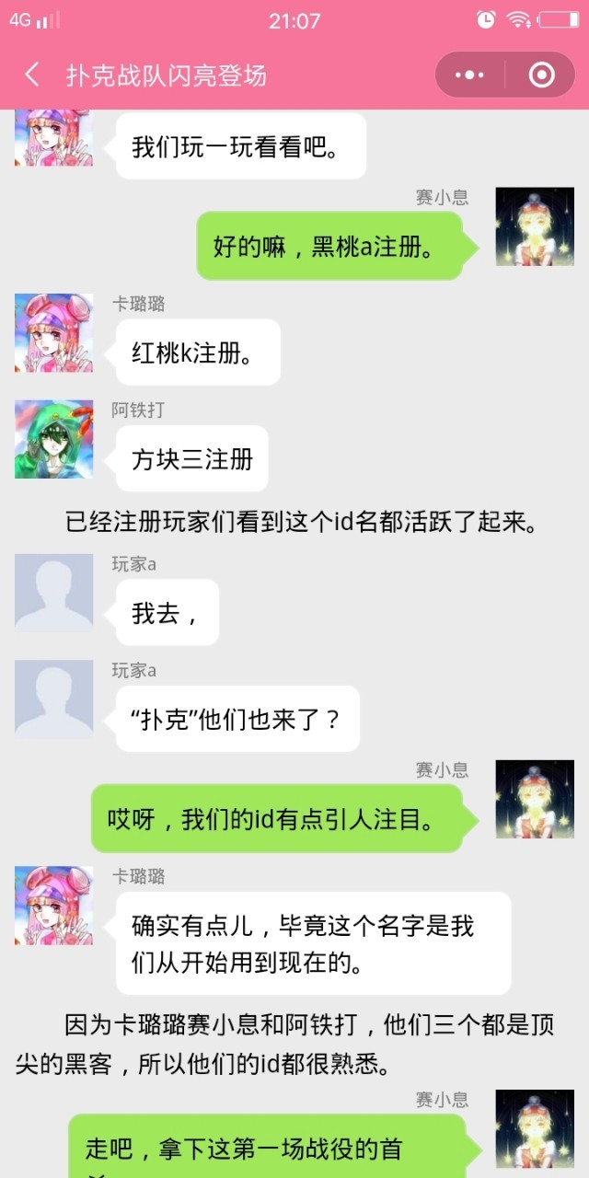
Task: Tap the mini program close circle icon
Action: pyautogui.click(x=541, y=75)
